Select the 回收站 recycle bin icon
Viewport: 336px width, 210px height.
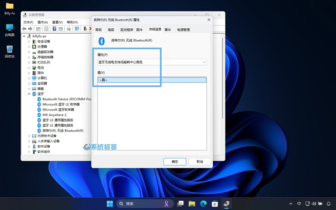tap(10, 49)
